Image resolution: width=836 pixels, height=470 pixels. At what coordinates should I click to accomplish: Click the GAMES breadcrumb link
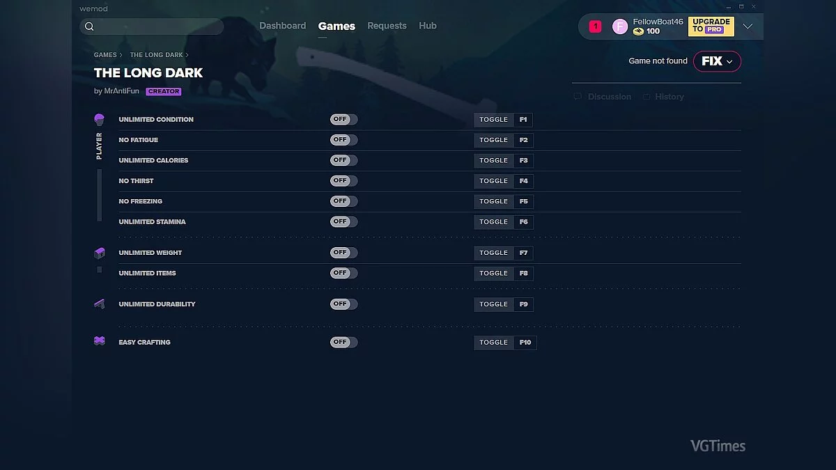click(104, 54)
